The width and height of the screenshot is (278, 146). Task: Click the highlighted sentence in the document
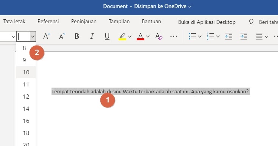(150, 91)
